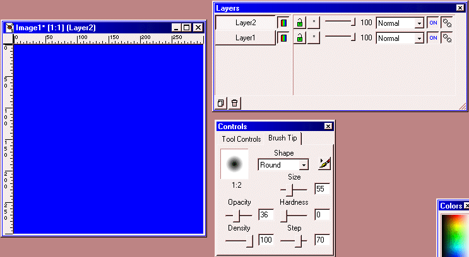
Task: Click the link group icon for Layer1
Action: pyautogui.click(x=447, y=38)
